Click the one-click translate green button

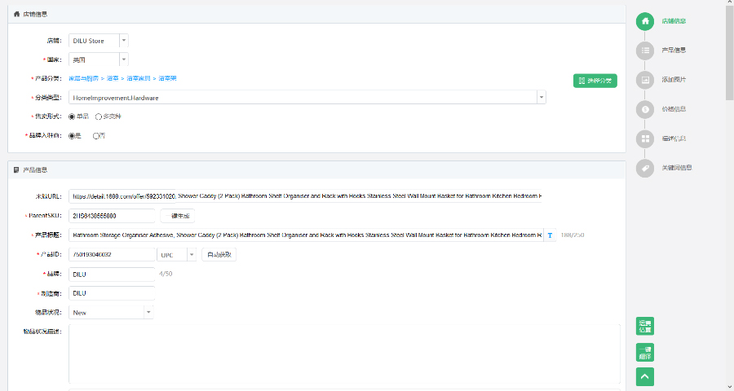click(x=645, y=353)
